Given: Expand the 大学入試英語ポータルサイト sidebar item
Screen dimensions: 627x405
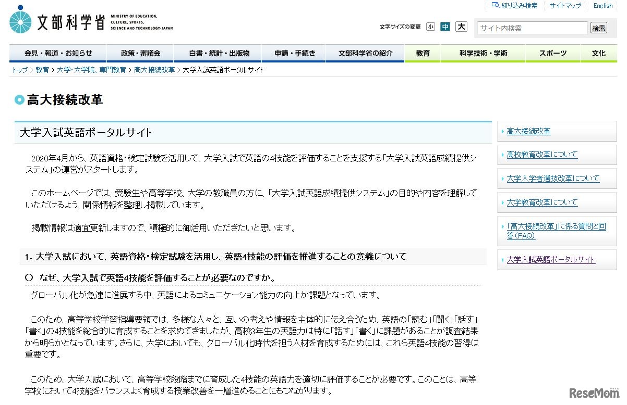Looking at the screenshot, I should pos(551,259).
